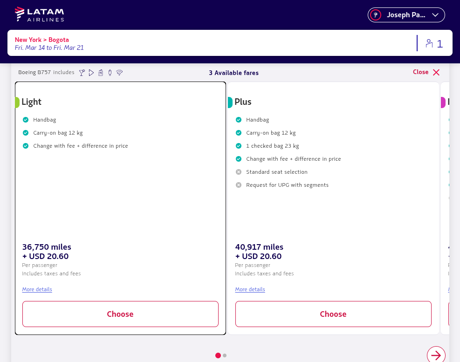This screenshot has height=362, width=460.
Task: Select the first carousel page dot
Action: point(218,355)
